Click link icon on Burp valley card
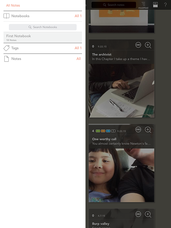This screenshot has width=171, height=228. [138, 214]
